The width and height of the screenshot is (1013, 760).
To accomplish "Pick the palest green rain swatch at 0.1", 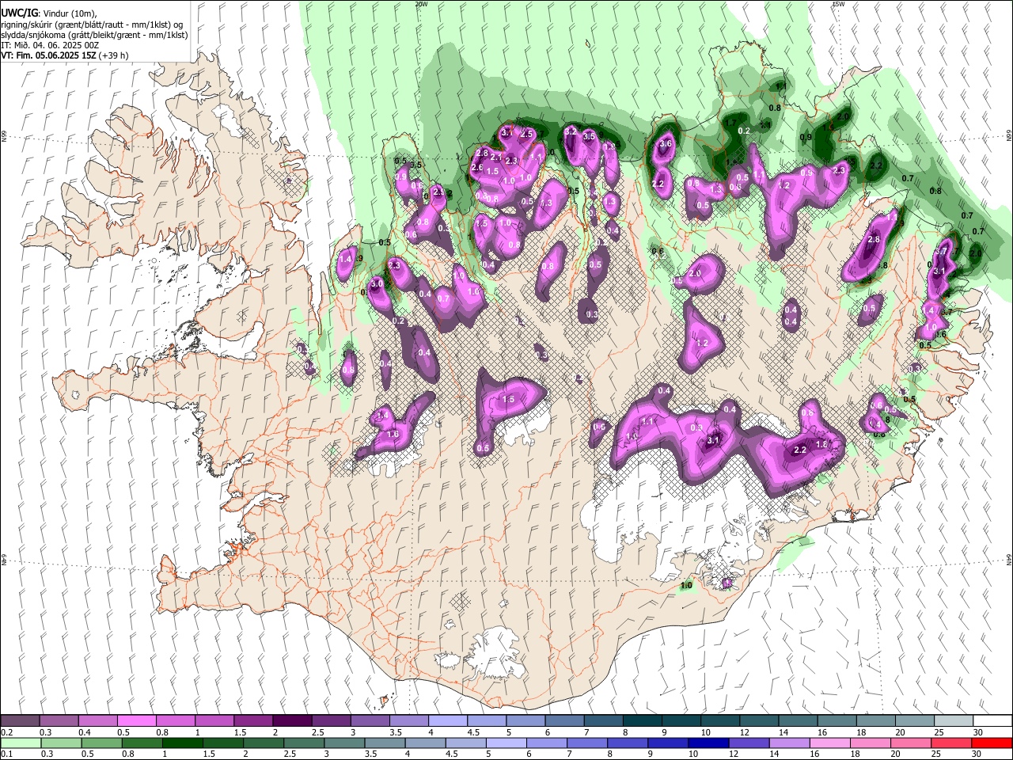I will tap(21, 743).
